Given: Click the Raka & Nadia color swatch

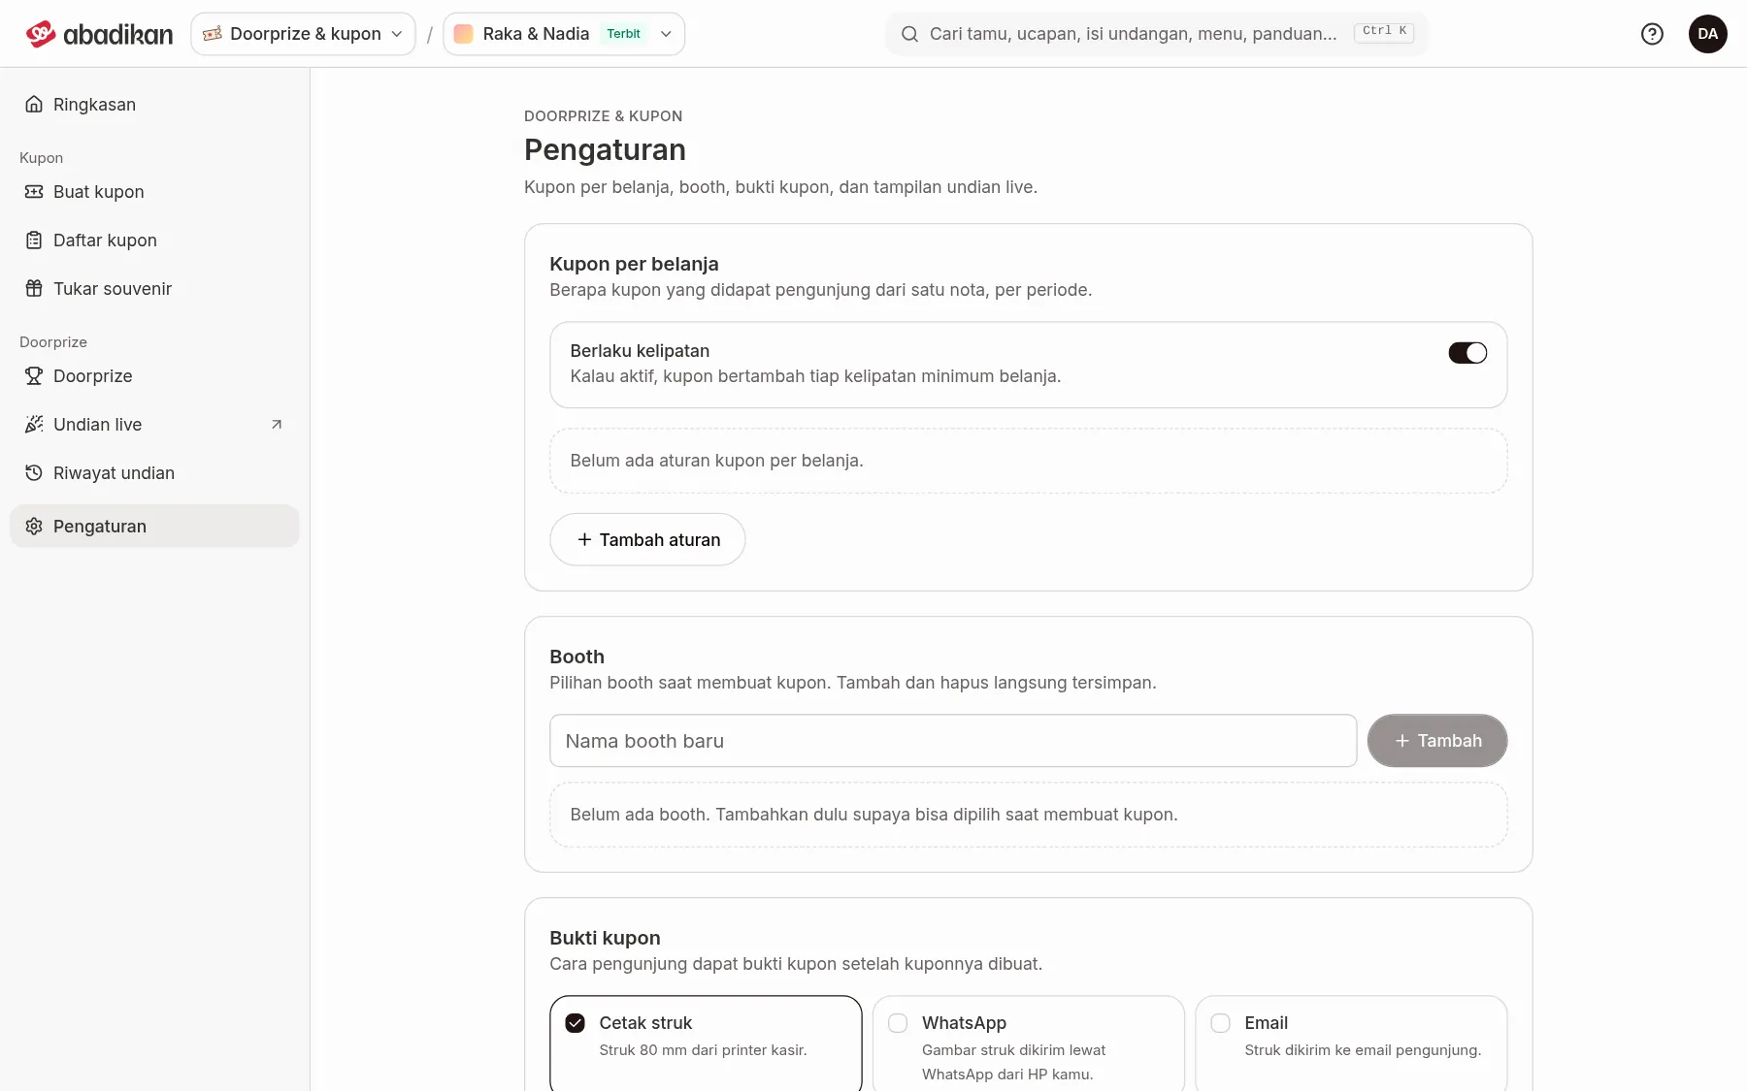Looking at the screenshot, I should coord(464,34).
